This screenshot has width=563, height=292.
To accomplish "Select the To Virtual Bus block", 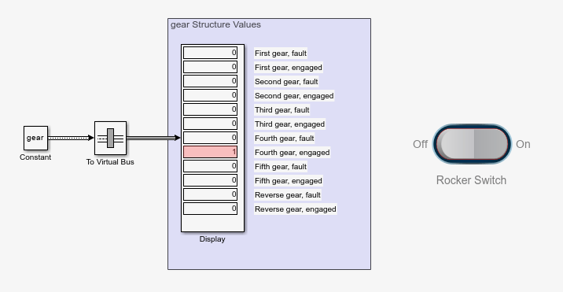I will [x=110, y=138].
